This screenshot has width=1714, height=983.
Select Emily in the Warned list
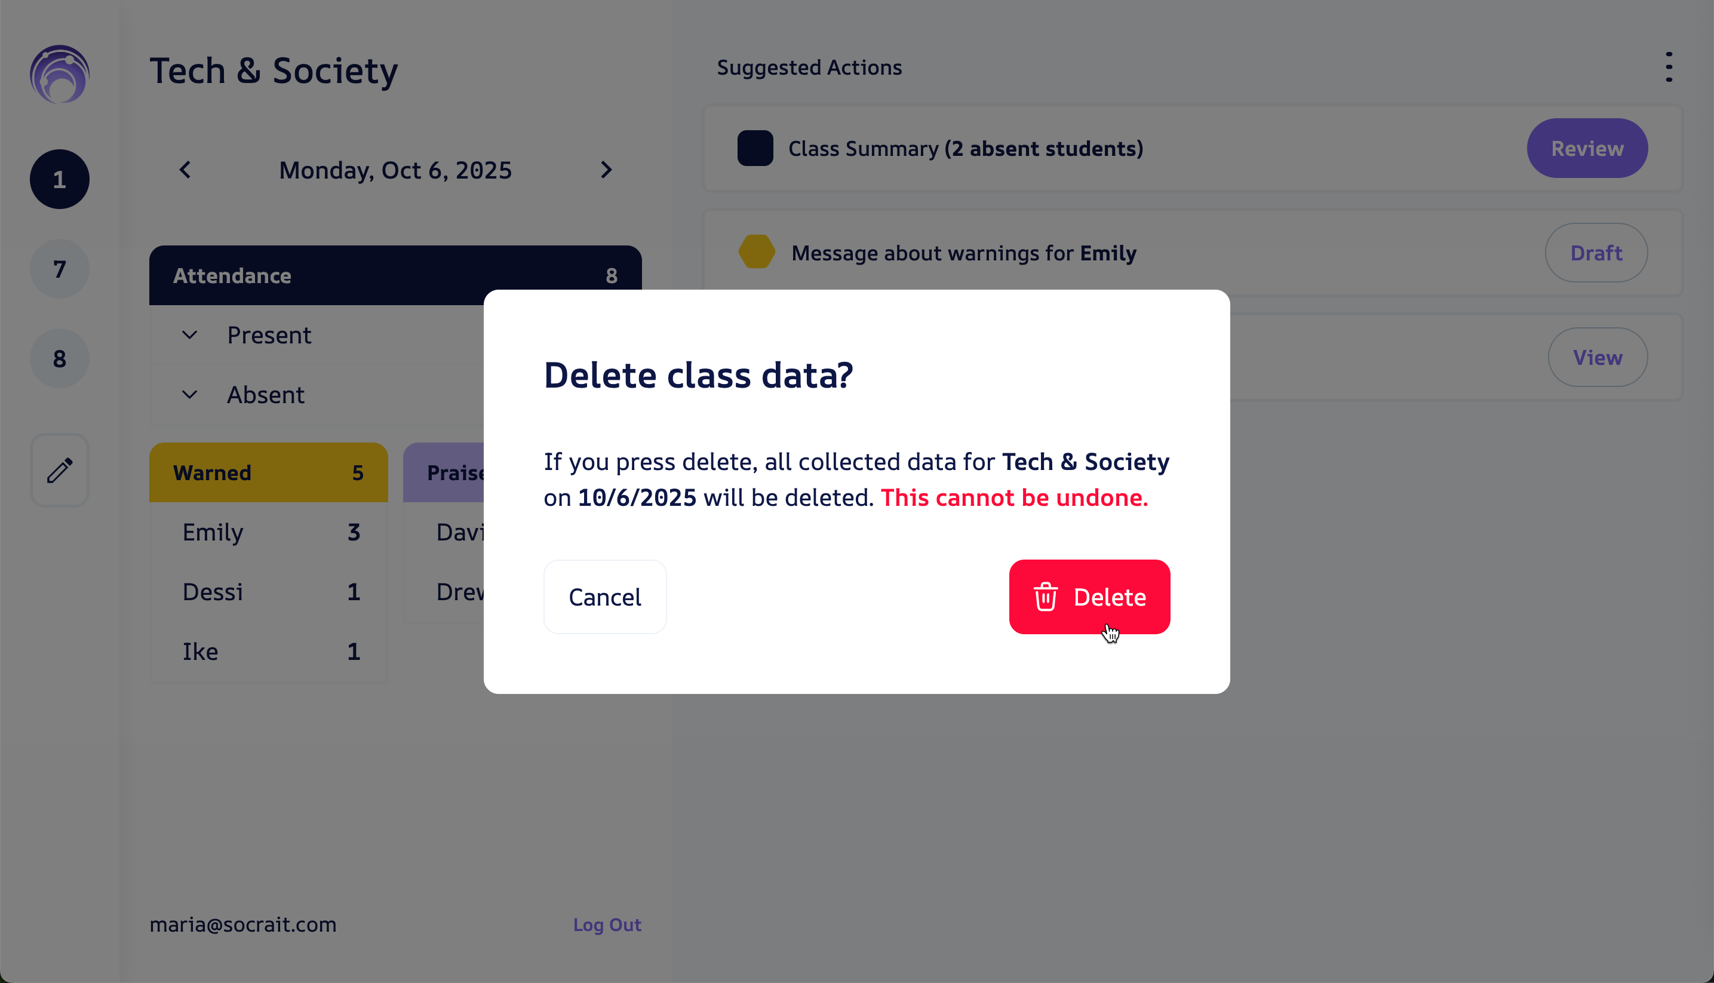click(213, 533)
